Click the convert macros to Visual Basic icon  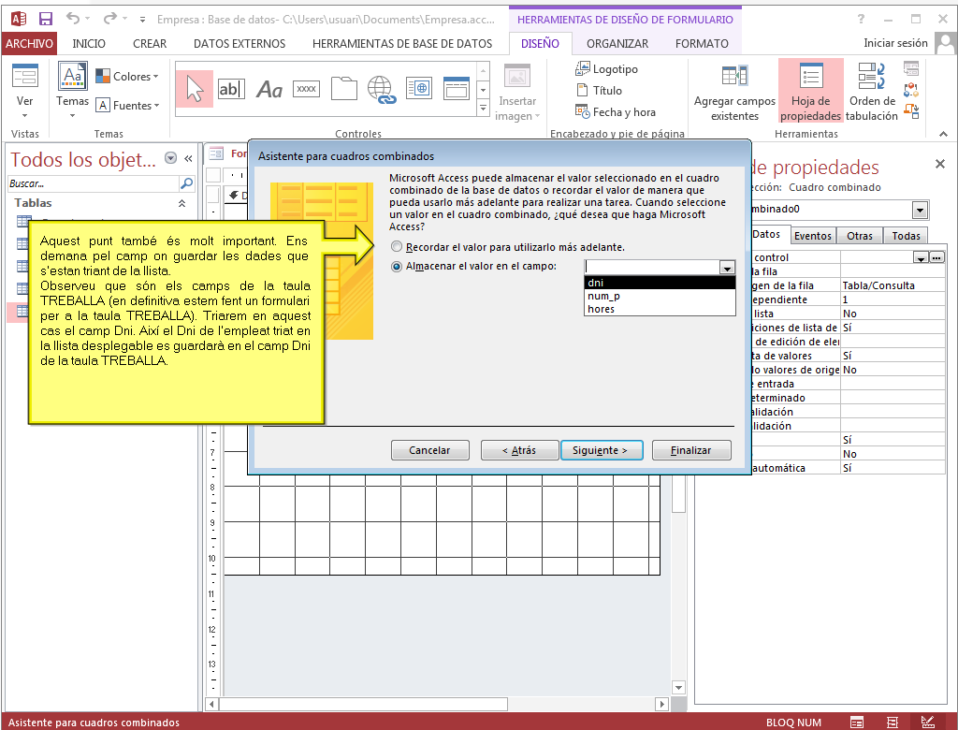click(911, 111)
